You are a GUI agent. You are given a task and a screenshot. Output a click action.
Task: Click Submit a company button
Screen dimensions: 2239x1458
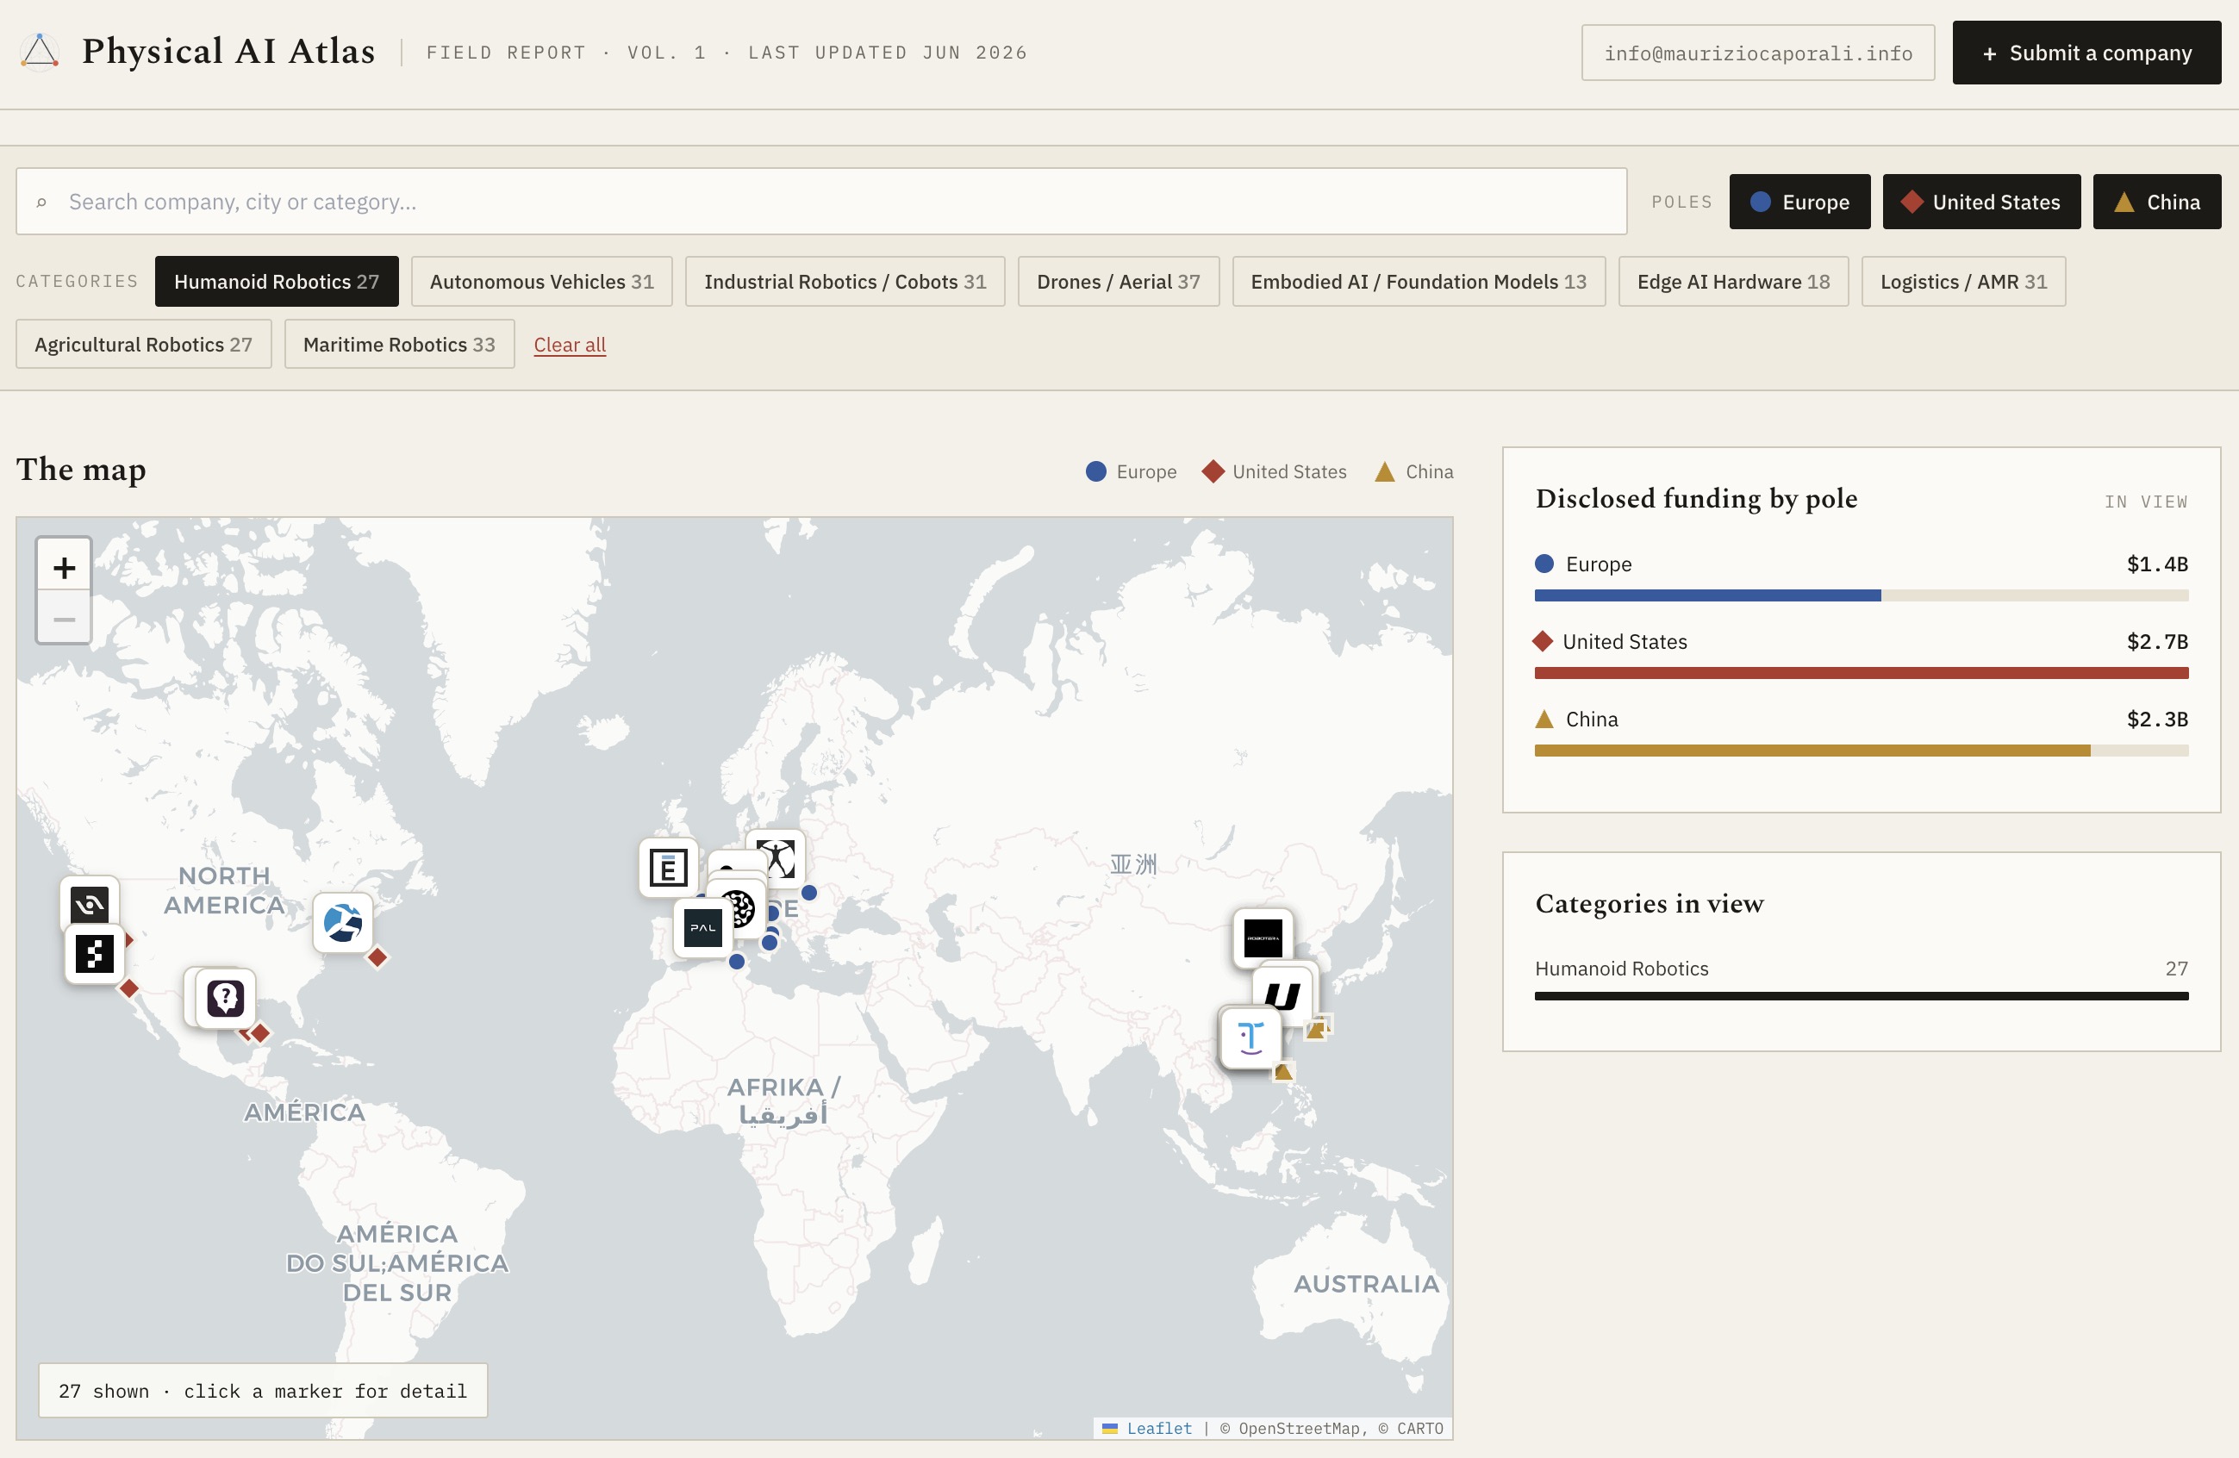2086,53
